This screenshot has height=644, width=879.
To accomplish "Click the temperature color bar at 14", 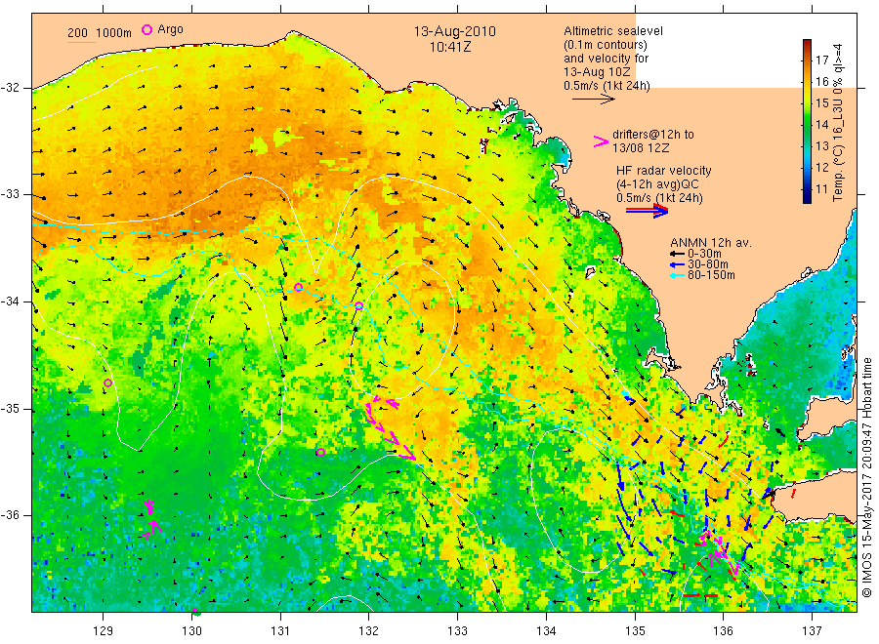I will 808,124.
